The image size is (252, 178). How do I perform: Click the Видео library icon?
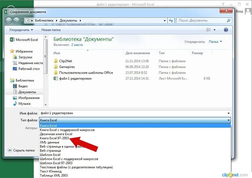point(15,86)
